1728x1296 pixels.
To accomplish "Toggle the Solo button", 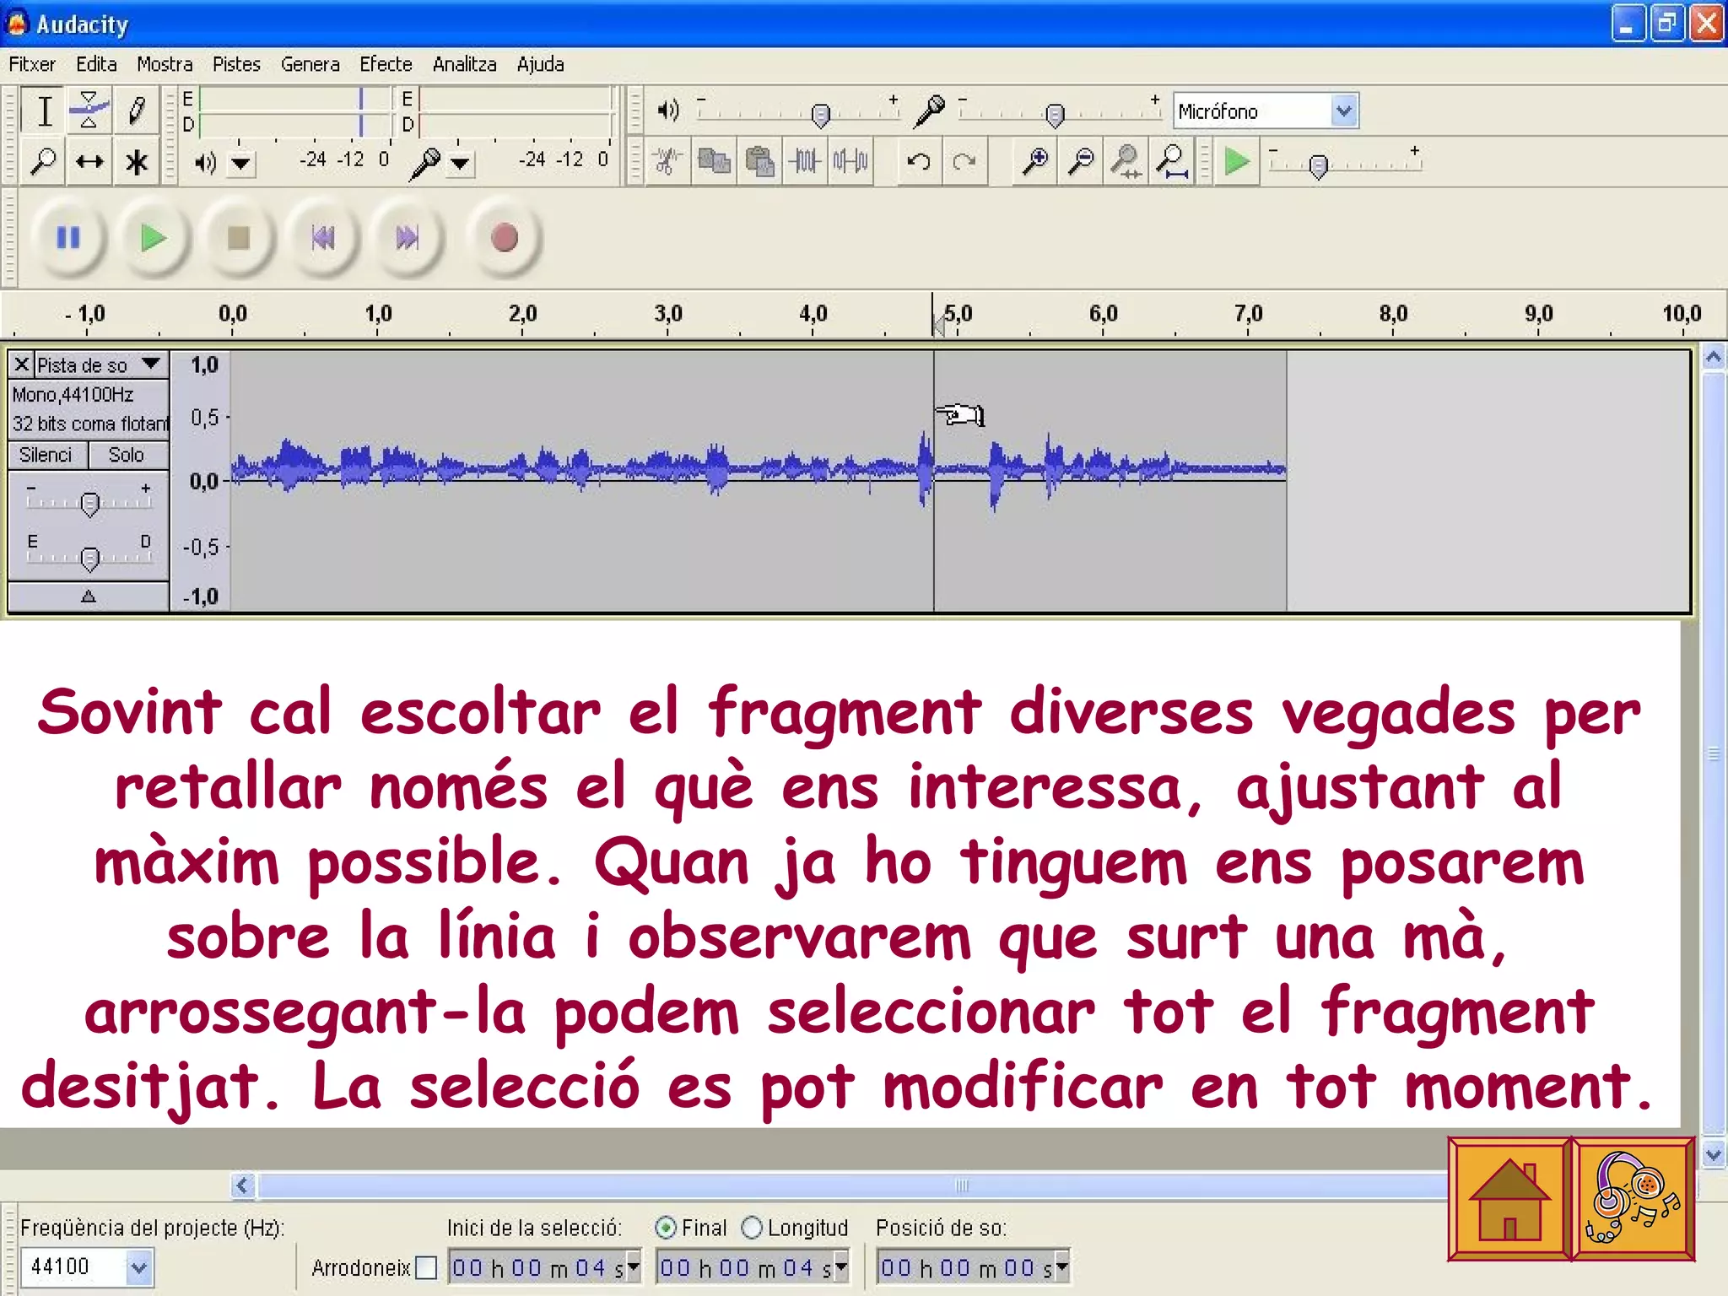I will [x=127, y=455].
